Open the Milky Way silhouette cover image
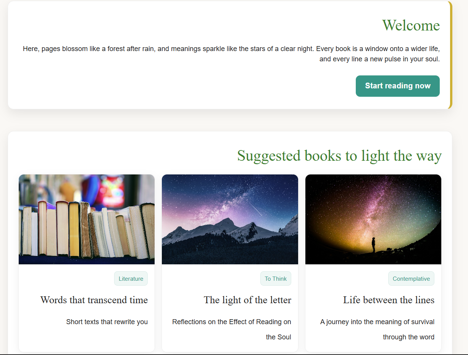Screen dimensions: 468x355 click(373, 219)
